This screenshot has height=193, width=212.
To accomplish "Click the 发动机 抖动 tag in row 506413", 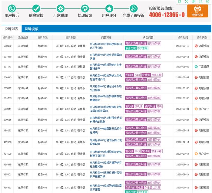I will tap(133, 75).
